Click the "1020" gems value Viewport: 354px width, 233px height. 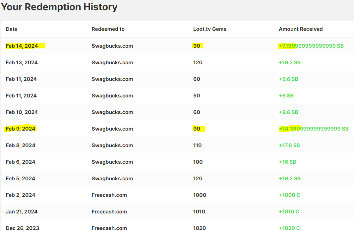pyautogui.click(x=200, y=228)
